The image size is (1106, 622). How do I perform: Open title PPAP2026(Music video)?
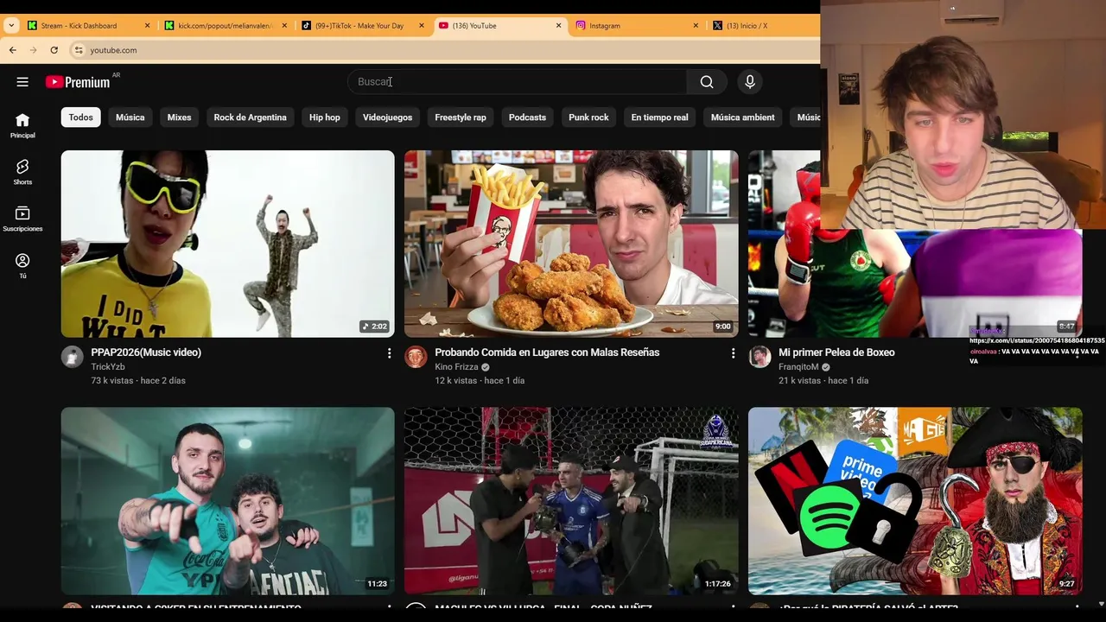point(146,352)
